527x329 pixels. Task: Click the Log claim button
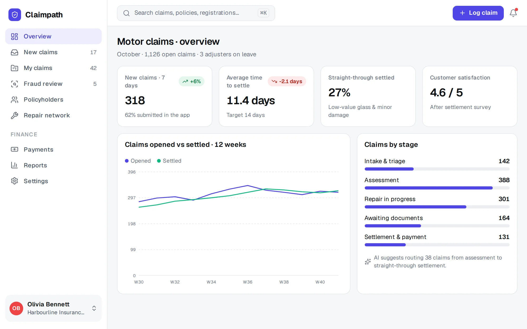478,13
